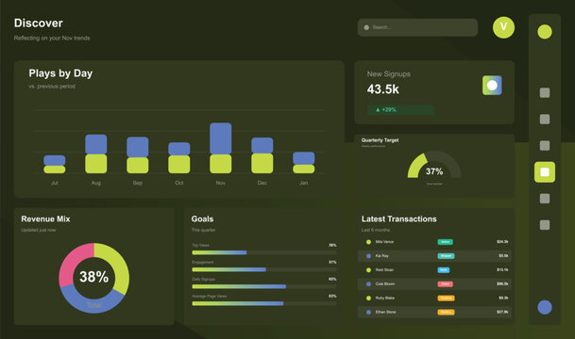Select the lime Aug bar segment
Screen dimensions: 575x339
(x=96, y=164)
